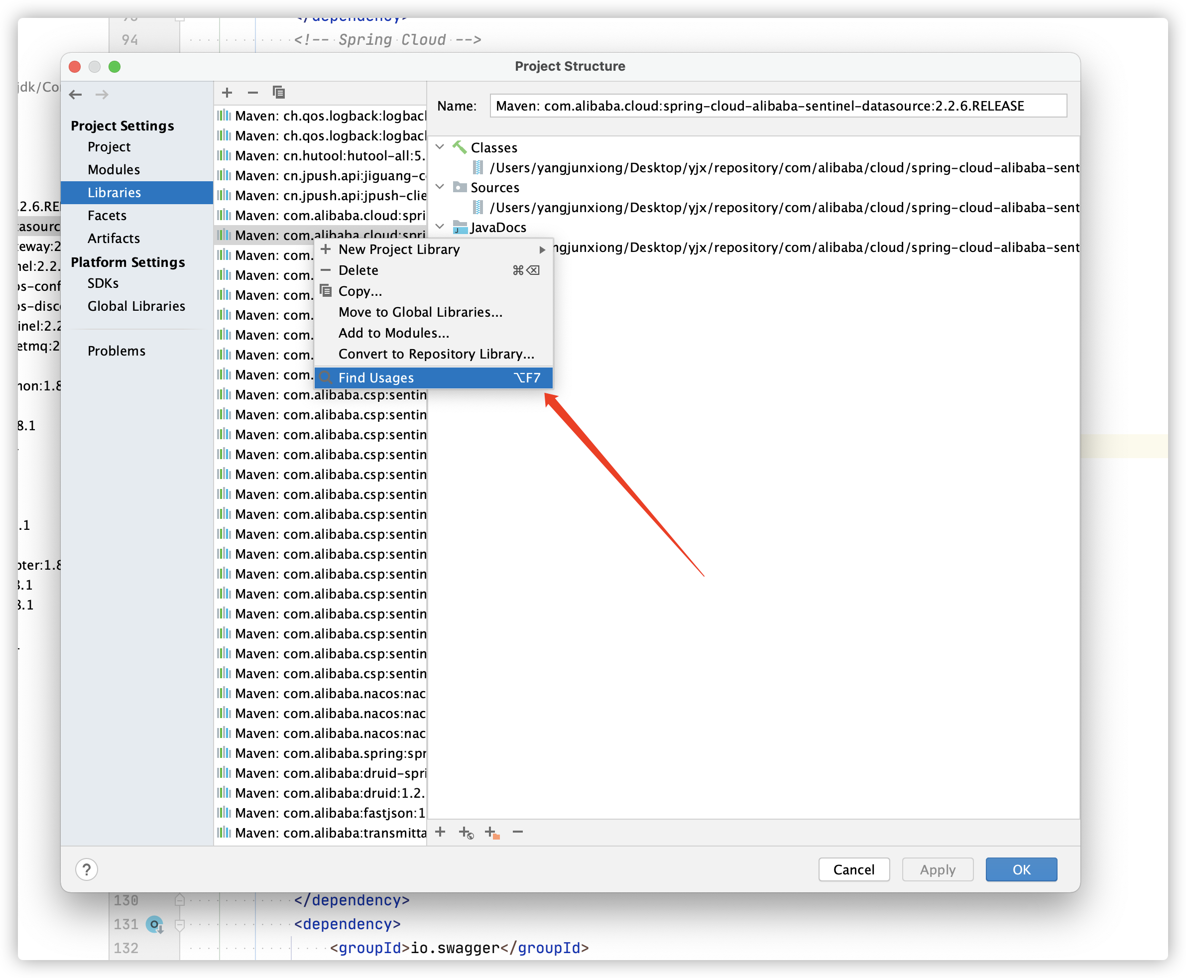Click the back navigation arrow

[x=76, y=95]
